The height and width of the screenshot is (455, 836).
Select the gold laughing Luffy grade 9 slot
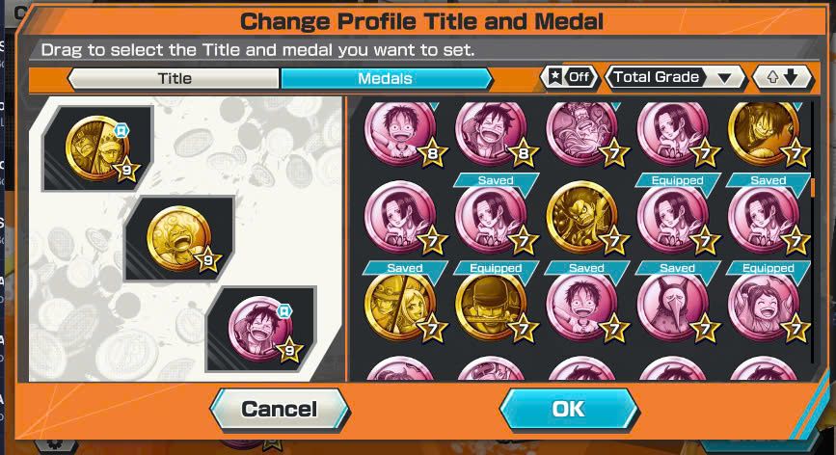tap(180, 239)
